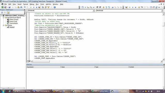Switch to Full Module View button
The image size is (165, 93).
tap(30, 61)
